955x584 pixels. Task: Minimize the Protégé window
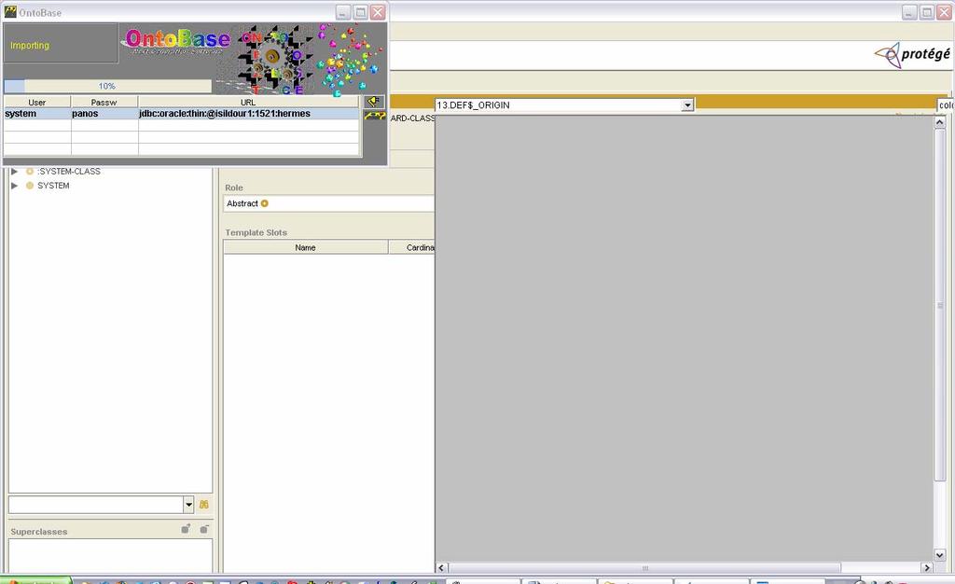[x=909, y=12]
